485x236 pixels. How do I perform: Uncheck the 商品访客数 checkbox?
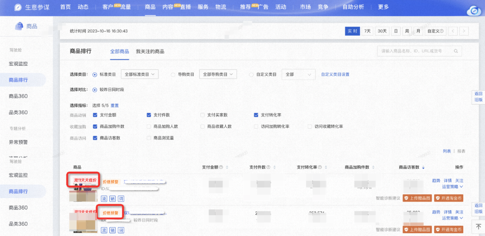tap(95, 138)
